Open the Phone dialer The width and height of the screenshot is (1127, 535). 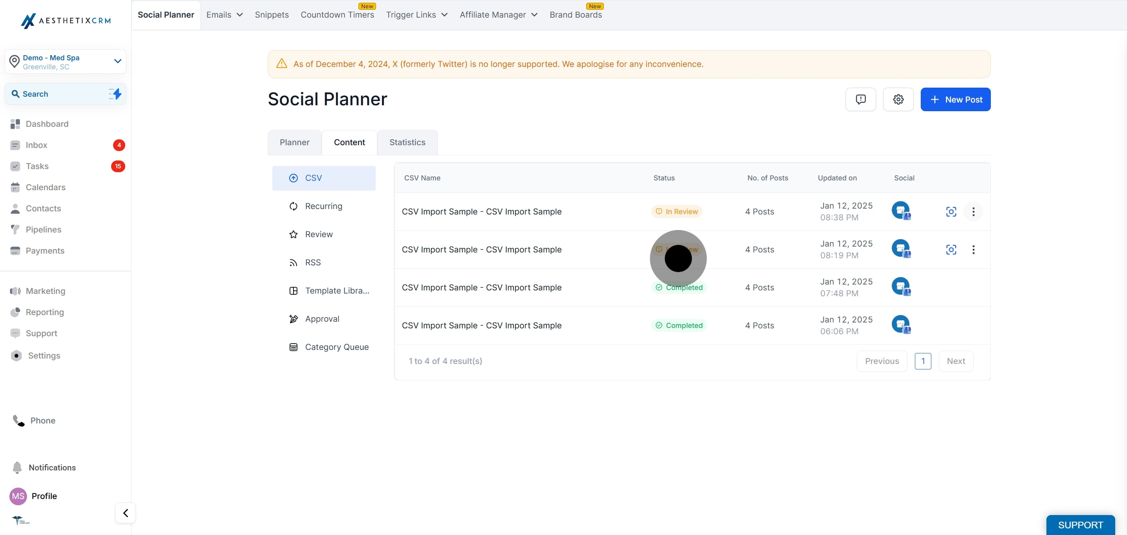coord(34,420)
